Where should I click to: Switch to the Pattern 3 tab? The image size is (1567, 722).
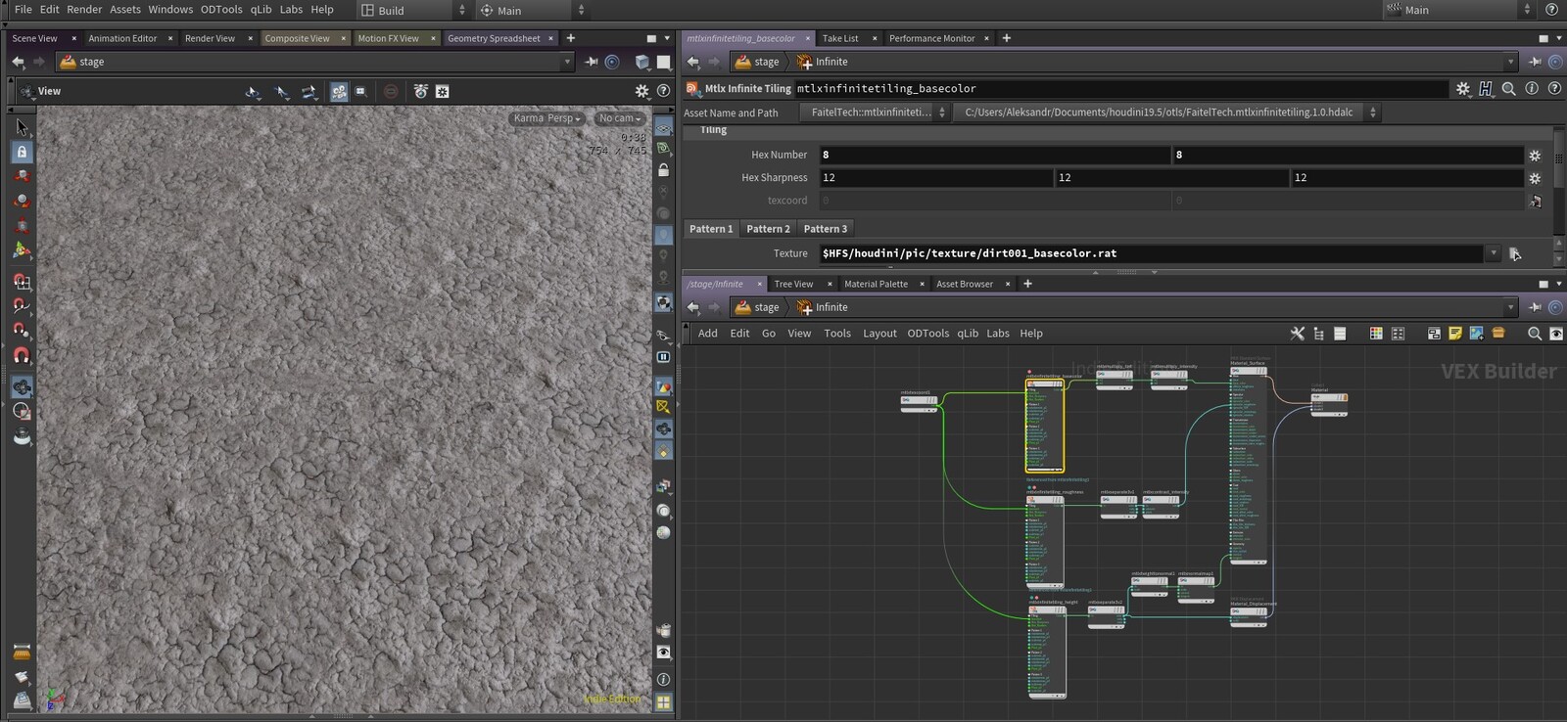(826, 229)
